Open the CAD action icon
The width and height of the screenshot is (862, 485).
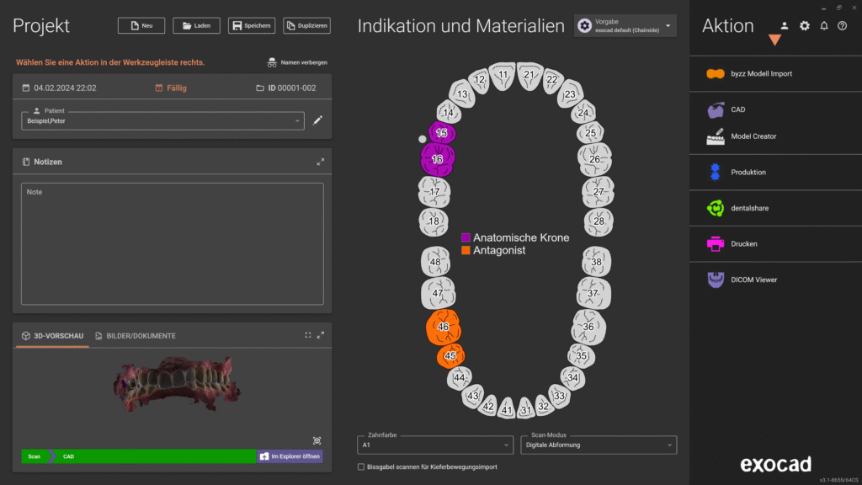(x=716, y=109)
